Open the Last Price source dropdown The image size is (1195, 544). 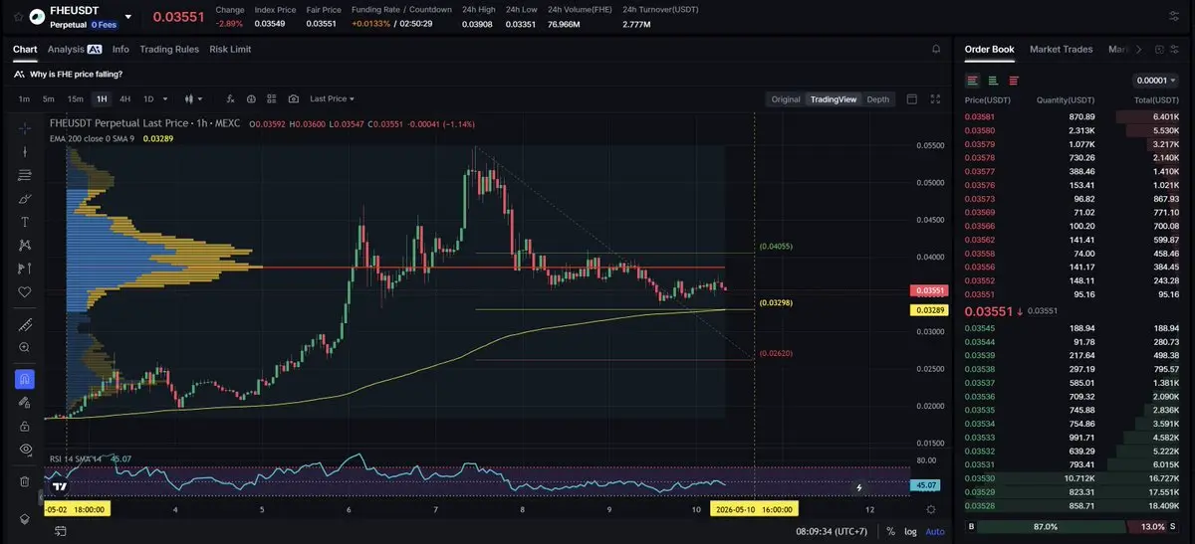[332, 98]
